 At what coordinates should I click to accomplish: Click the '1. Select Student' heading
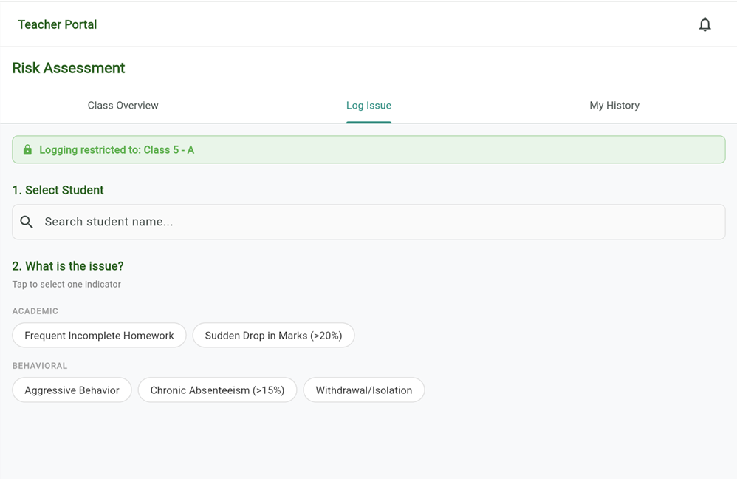click(x=58, y=190)
